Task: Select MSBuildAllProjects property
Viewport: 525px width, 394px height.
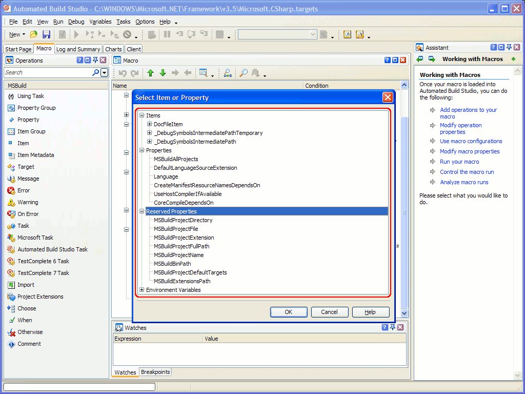Action: pyautogui.click(x=176, y=159)
